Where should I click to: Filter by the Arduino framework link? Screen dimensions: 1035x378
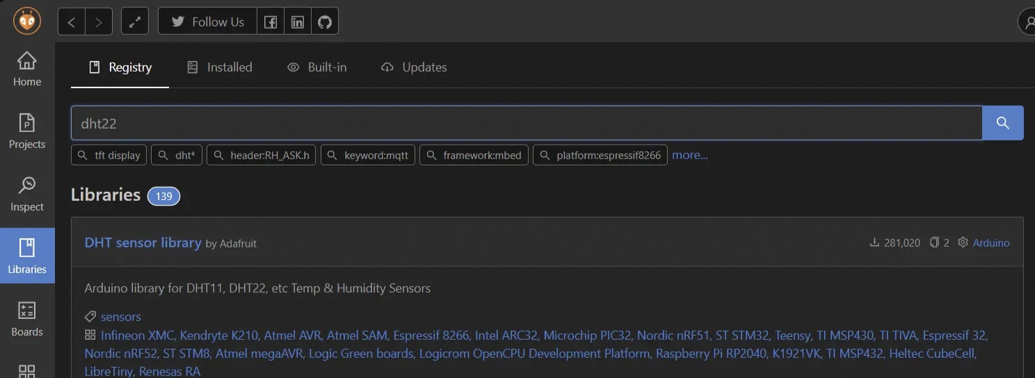pyautogui.click(x=991, y=243)
